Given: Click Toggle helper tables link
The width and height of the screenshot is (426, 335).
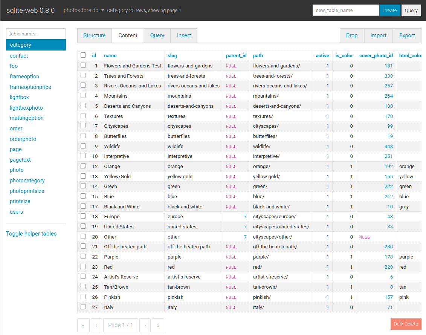Looking at the screenshot, I should click(x=31, y=234).
